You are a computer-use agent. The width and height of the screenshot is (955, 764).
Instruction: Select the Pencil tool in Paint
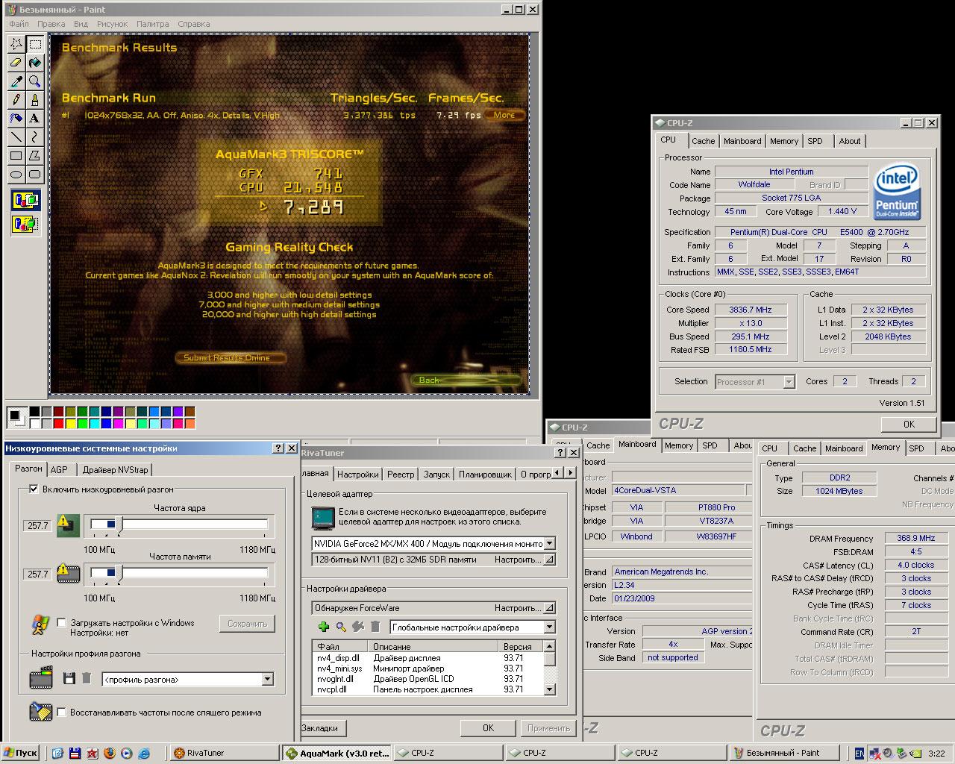pyautogui.click(x=16, y=100)
